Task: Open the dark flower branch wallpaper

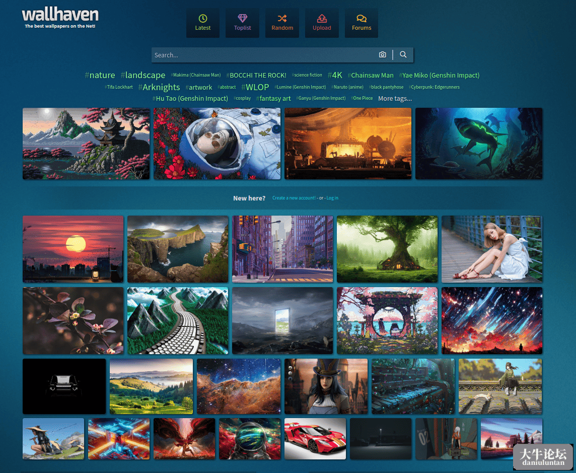Action: [x=73, y=321]
